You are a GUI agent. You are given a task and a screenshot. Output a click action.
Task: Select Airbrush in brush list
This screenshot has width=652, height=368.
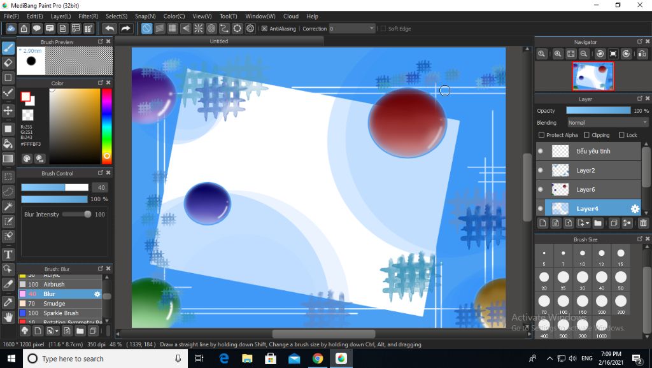[60, 285]
